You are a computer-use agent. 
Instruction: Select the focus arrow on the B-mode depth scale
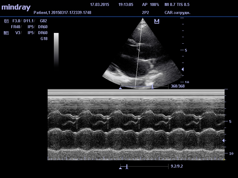click(183, 69)
